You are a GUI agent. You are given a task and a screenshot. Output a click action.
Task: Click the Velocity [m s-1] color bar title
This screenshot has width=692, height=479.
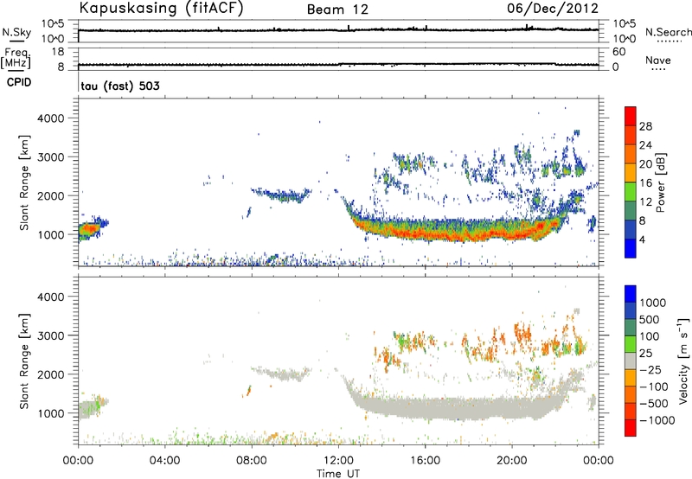click(x=683, y=361)
